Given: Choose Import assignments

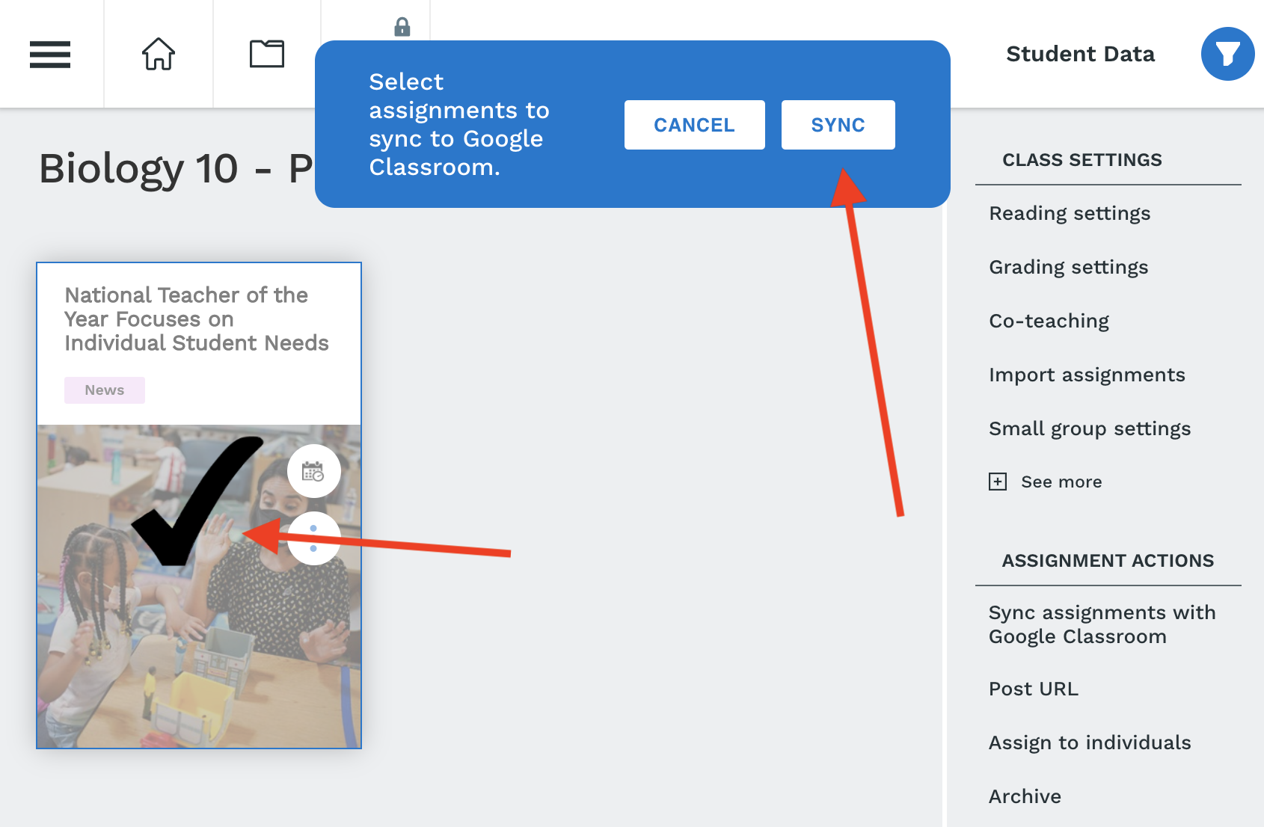Looking at the screenshot, I should click(1087, 375).
